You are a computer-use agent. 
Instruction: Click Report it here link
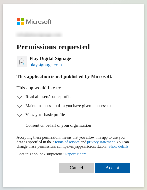tap(76, 154)
